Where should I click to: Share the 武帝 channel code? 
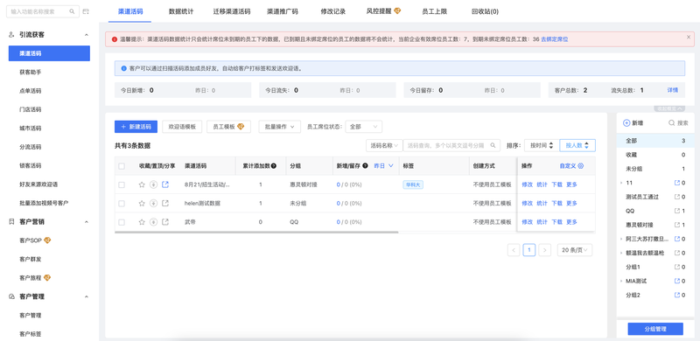165,222
